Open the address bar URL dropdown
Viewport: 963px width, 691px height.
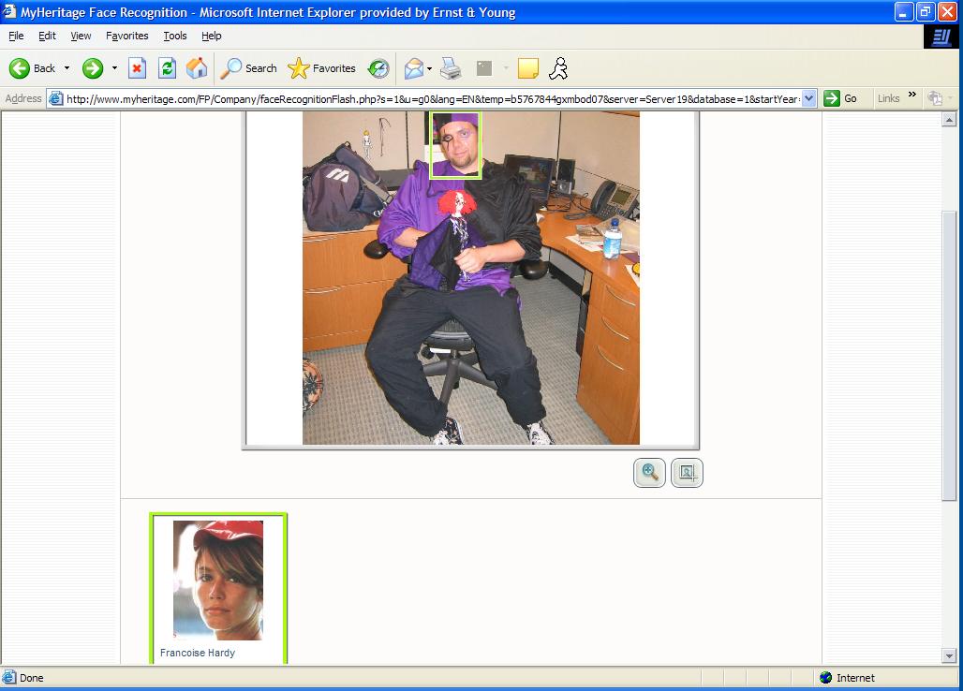tap(809, 98)
